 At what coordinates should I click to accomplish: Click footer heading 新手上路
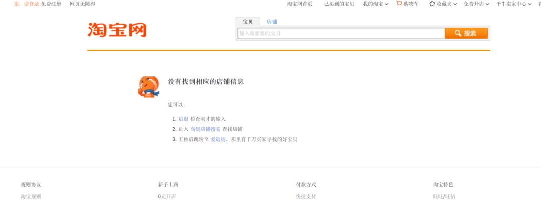[x=168, y=185]
